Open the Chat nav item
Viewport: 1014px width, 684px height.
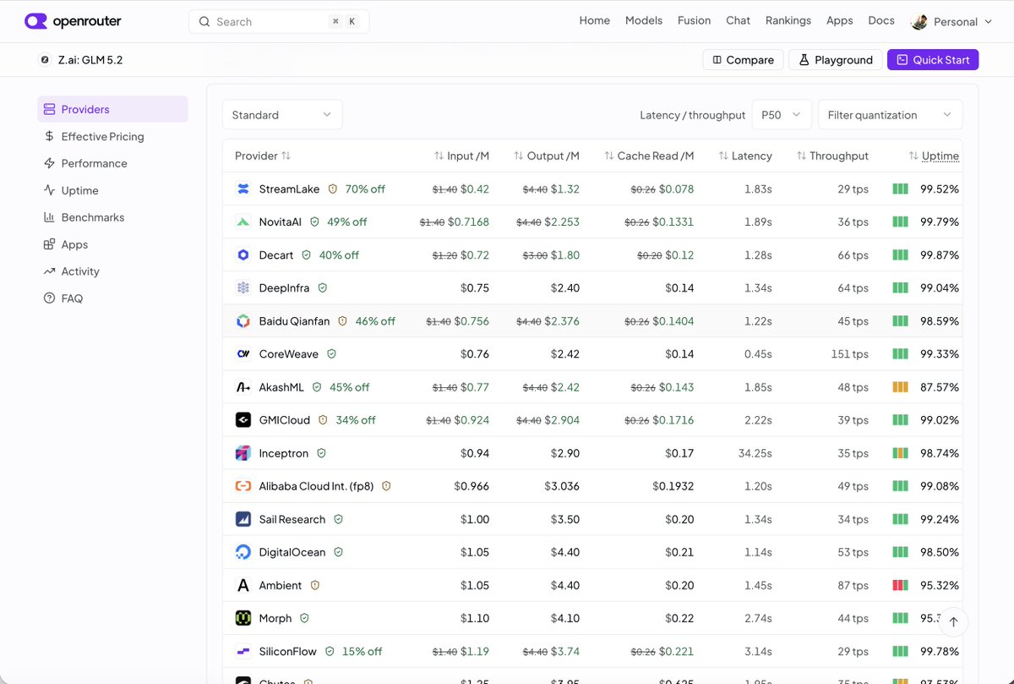pyautogui.click(x=738, y=20)
